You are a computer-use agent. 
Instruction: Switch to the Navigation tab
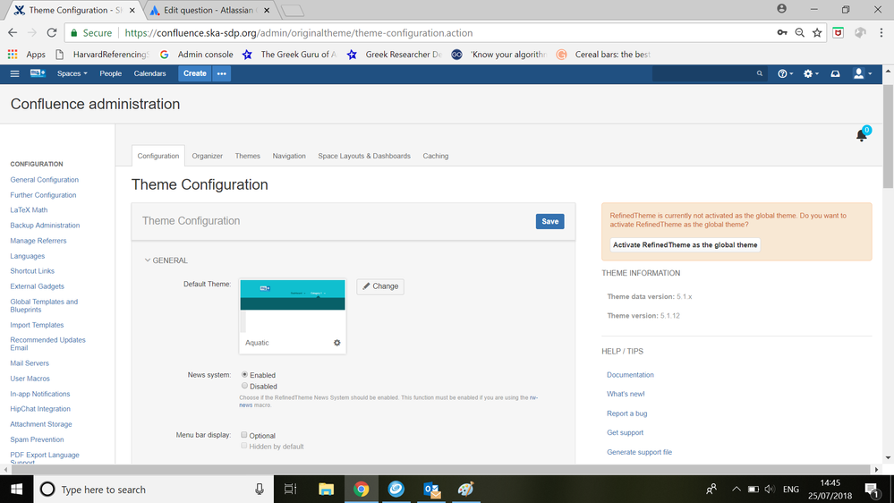point(289,156)
